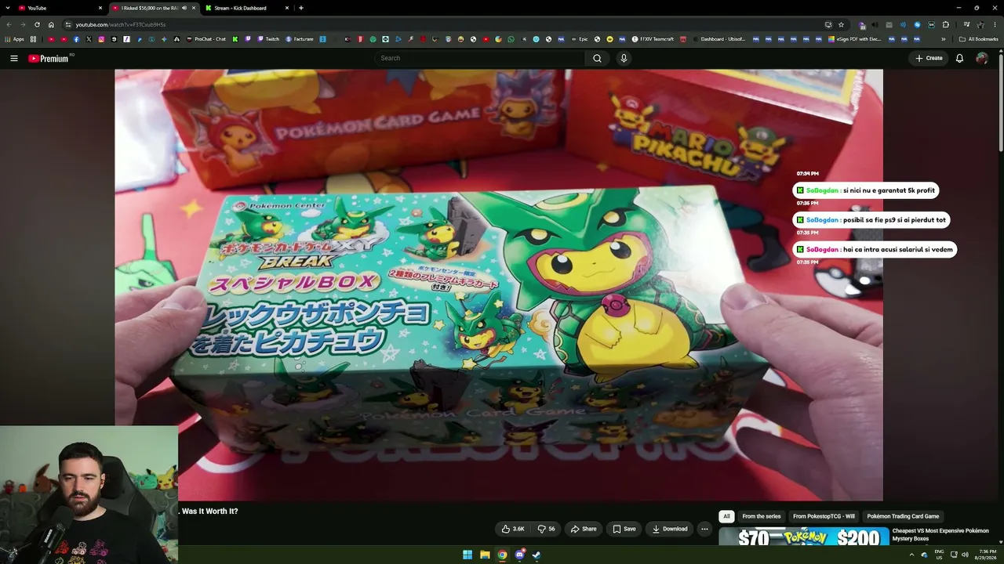Click the address bar URL

pyautogui.click(x=121, y=24)
